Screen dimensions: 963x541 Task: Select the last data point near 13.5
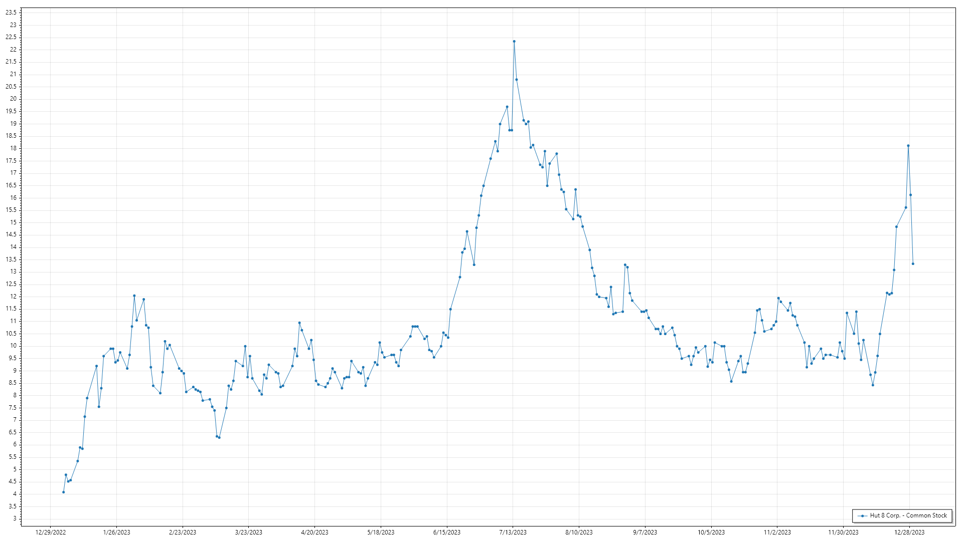pos(913,263)
